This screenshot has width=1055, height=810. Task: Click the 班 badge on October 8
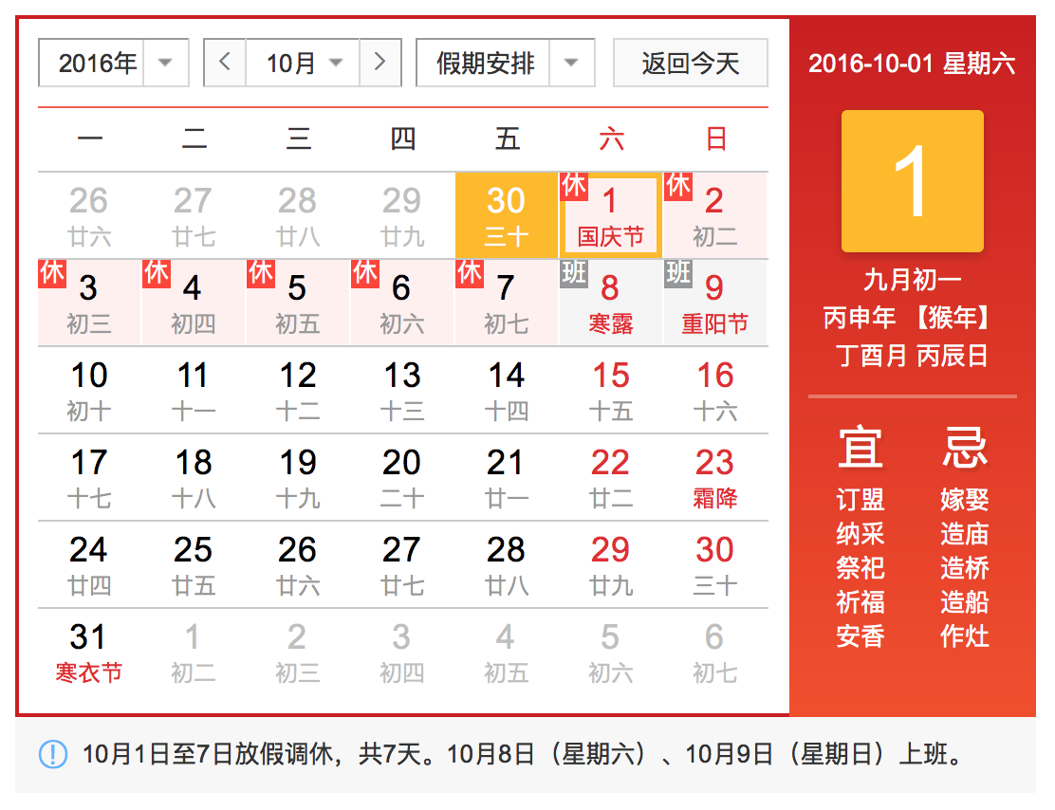click(574, 273)
